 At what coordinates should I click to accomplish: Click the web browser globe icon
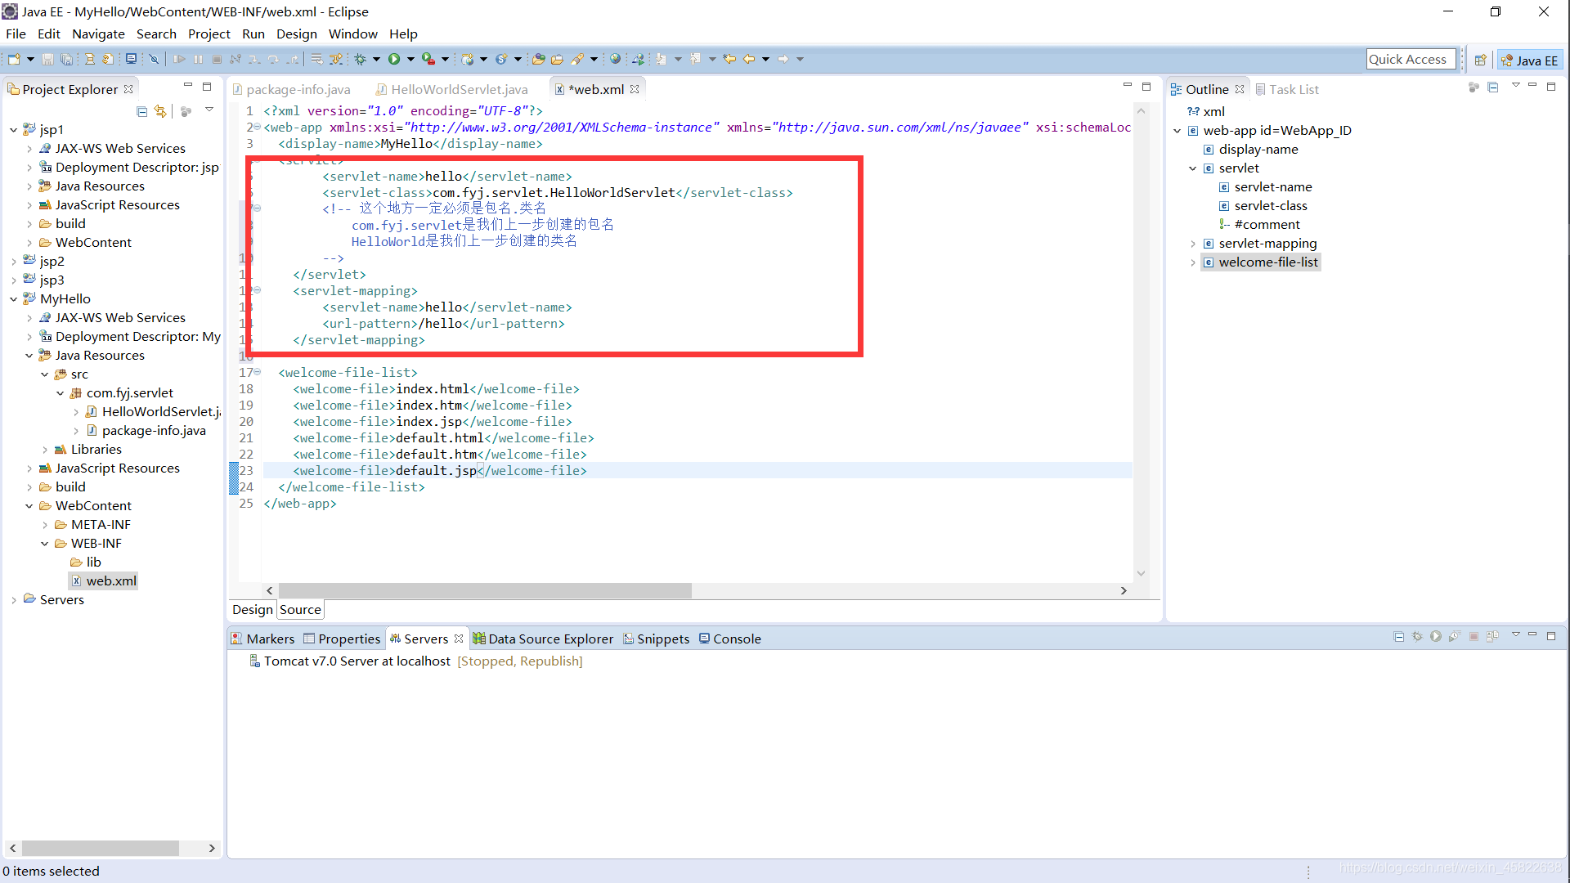point(615,59)
